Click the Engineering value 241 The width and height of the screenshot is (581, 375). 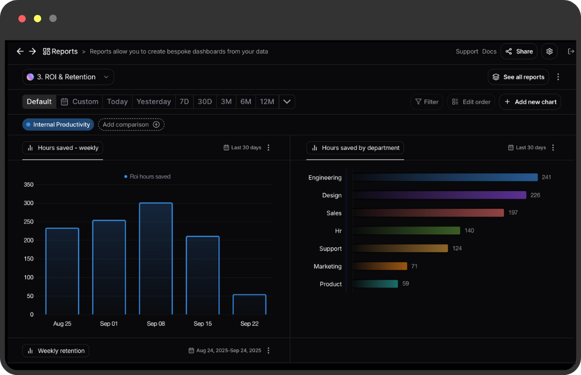click(546, 177)
